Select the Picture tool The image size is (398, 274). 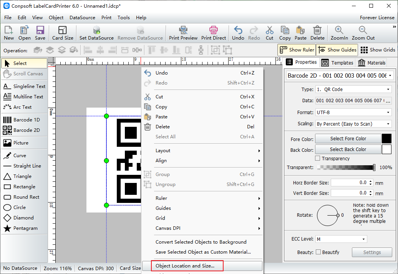[x=24, y=143]
